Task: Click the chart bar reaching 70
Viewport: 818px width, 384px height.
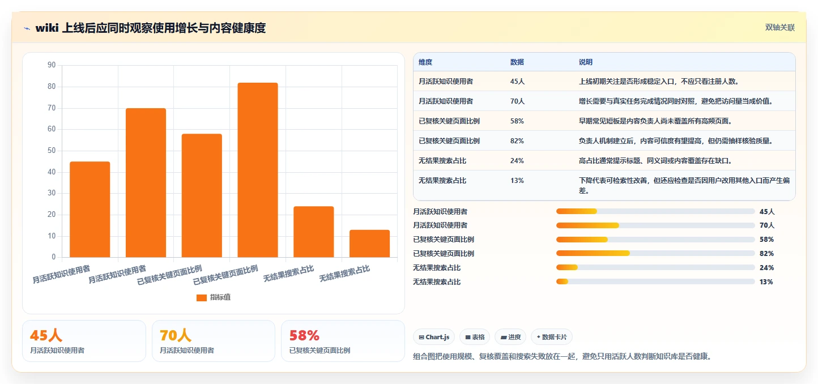Action: point(146,183)
